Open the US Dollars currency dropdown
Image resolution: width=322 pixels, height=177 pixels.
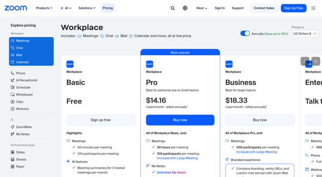pos(305,34)
